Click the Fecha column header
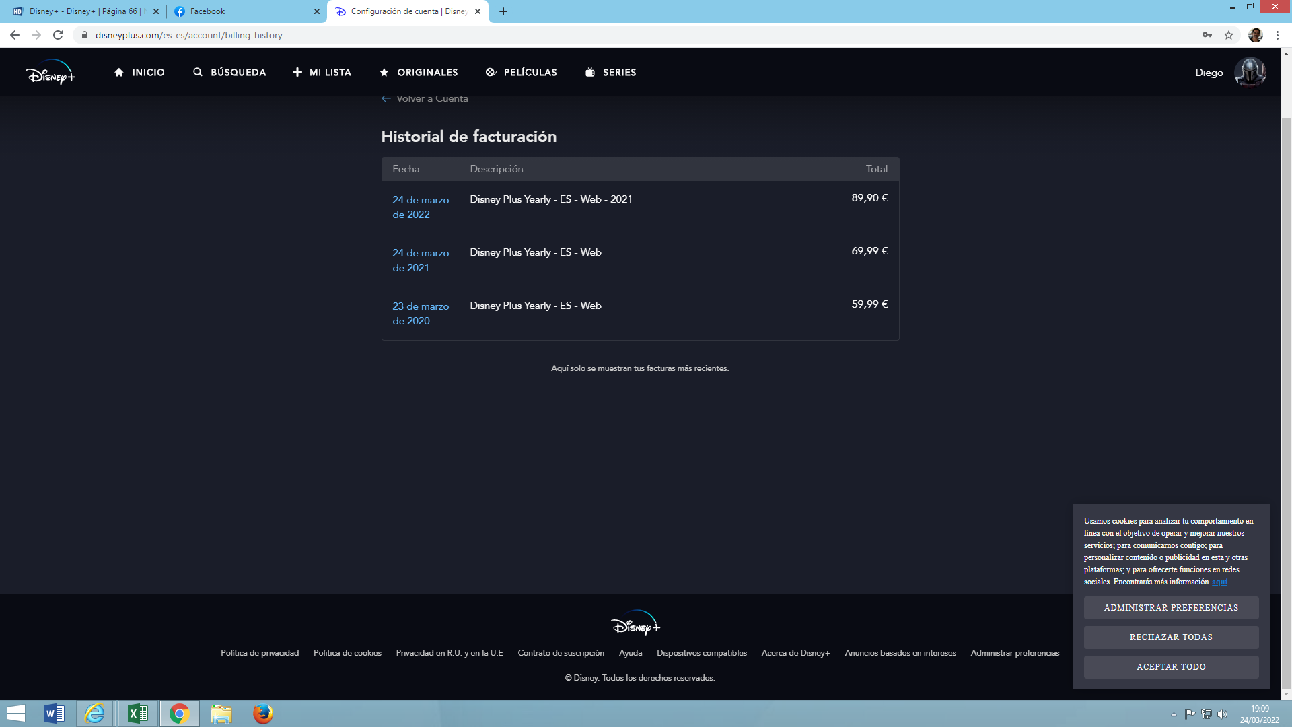This screenshot has width=1292, height=727. coord(406,169)
